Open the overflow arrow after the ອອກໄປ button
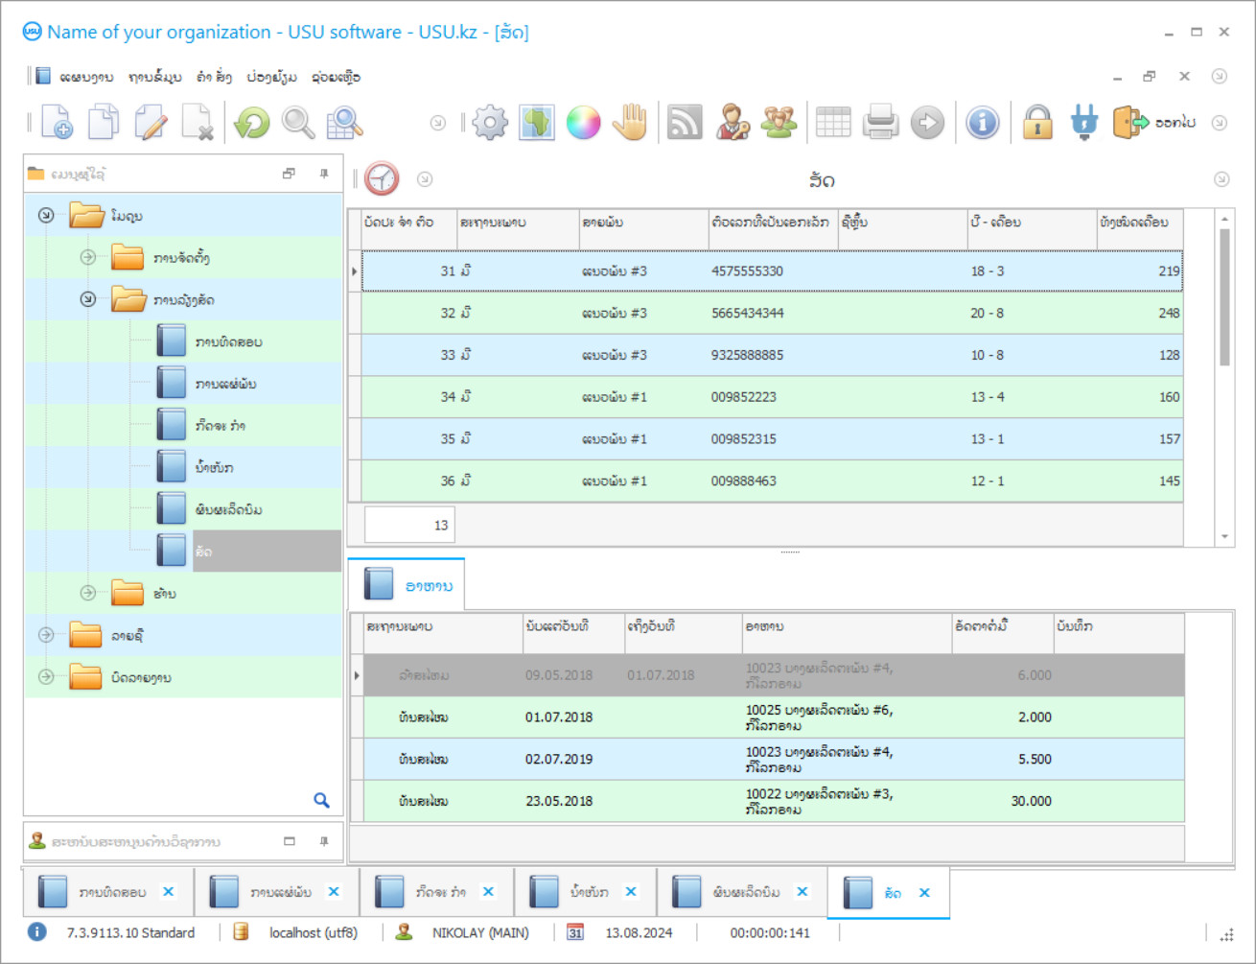This screenshot has width=1256, height=964. coord(1220,123)
